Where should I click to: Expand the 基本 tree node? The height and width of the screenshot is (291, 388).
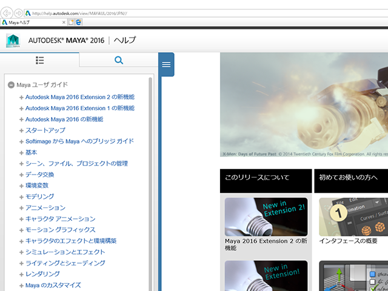[x=21, y=153]
